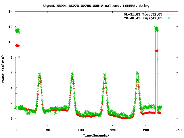The image size is (184, 138).
Task: Click the y-axis value 10
Action: coord(10,42)
